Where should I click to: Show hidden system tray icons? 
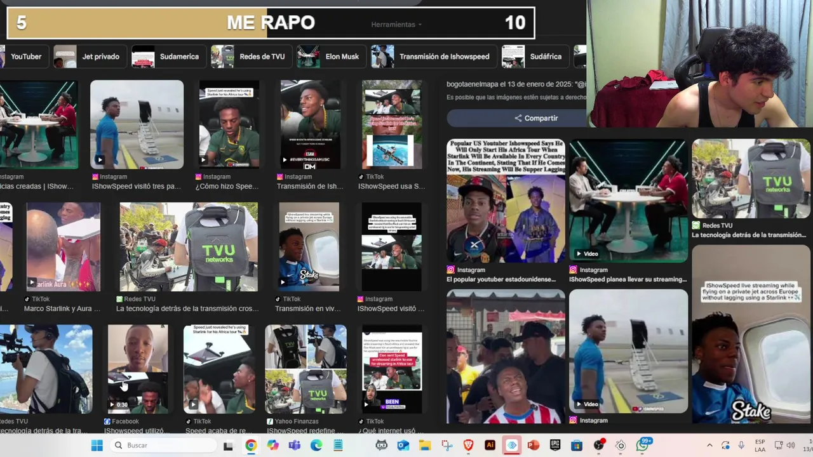click(709, 446)
